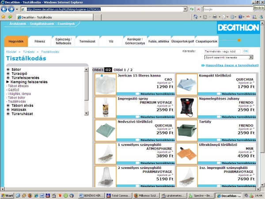The height and width of the screenshot is (199, 265).
Task: Expand the Túrafelszerelés category
Action: (x=8, y=78)
